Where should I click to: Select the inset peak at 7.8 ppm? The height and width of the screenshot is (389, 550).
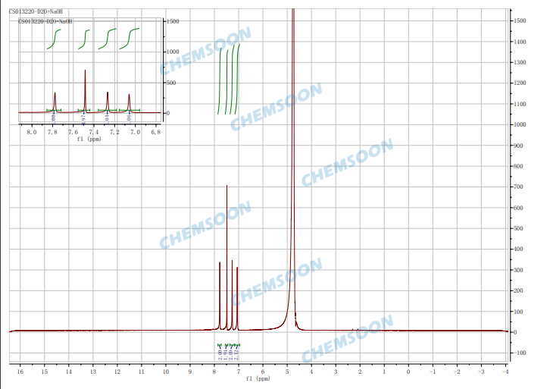(x=55, y=102)
